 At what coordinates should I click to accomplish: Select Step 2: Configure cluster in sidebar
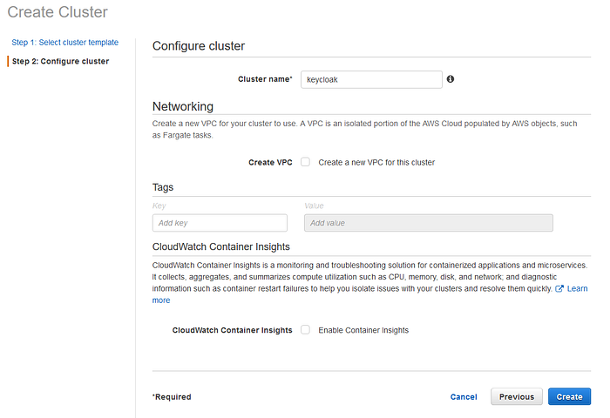click(60, 61)
